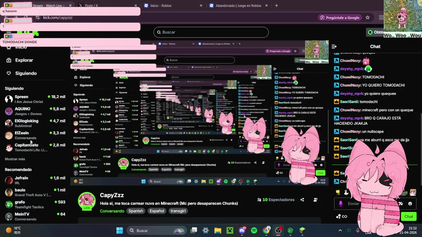Click the moderator tools icon beside share
Screen dimensions: 422x237
click(x=316, y=200)
